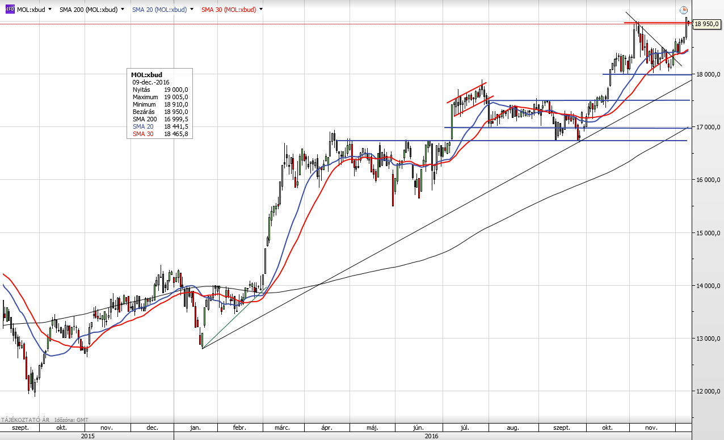Select the short black descending trendline in November
Image resolution: width=724 pixels, height=440 pixels.
pyautogui.click(x=654, y=39)
